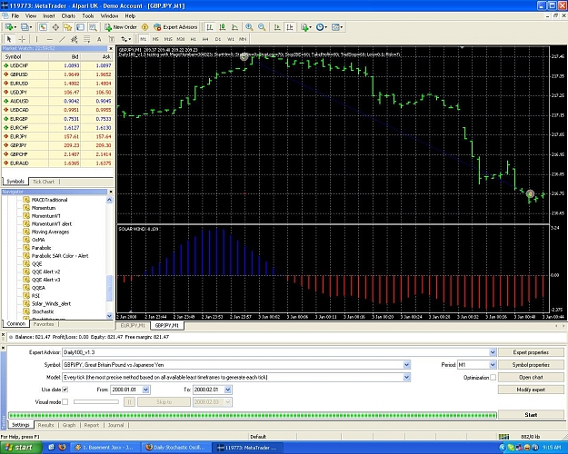Viewport: 568px width, 454px height.
Task: Open the Charts menu
Action: coord(68,16)
